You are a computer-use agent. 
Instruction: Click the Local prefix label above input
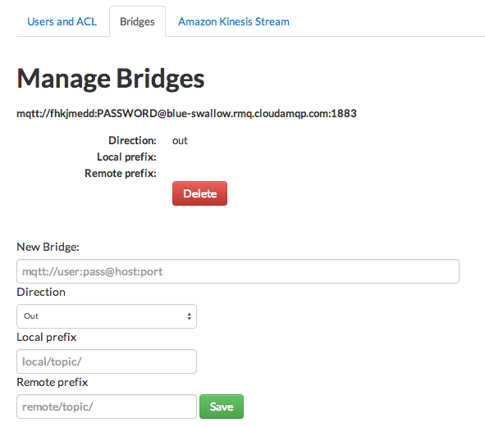[47, 337]
